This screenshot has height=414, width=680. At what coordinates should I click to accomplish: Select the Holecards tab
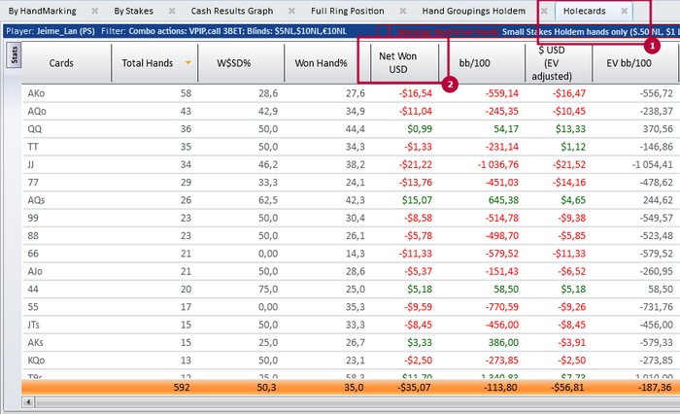[584, 11]
